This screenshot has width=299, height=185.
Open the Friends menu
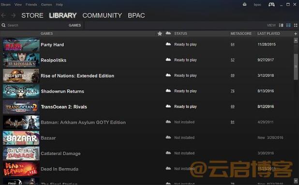coord(31,4)
